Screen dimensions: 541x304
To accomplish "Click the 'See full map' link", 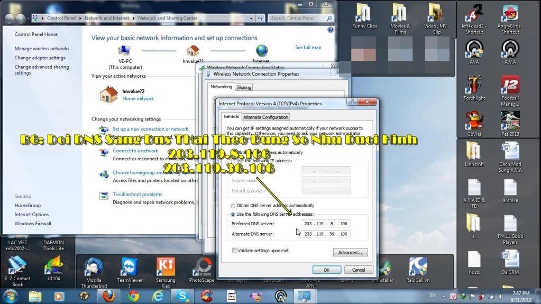I will point(308,48).
